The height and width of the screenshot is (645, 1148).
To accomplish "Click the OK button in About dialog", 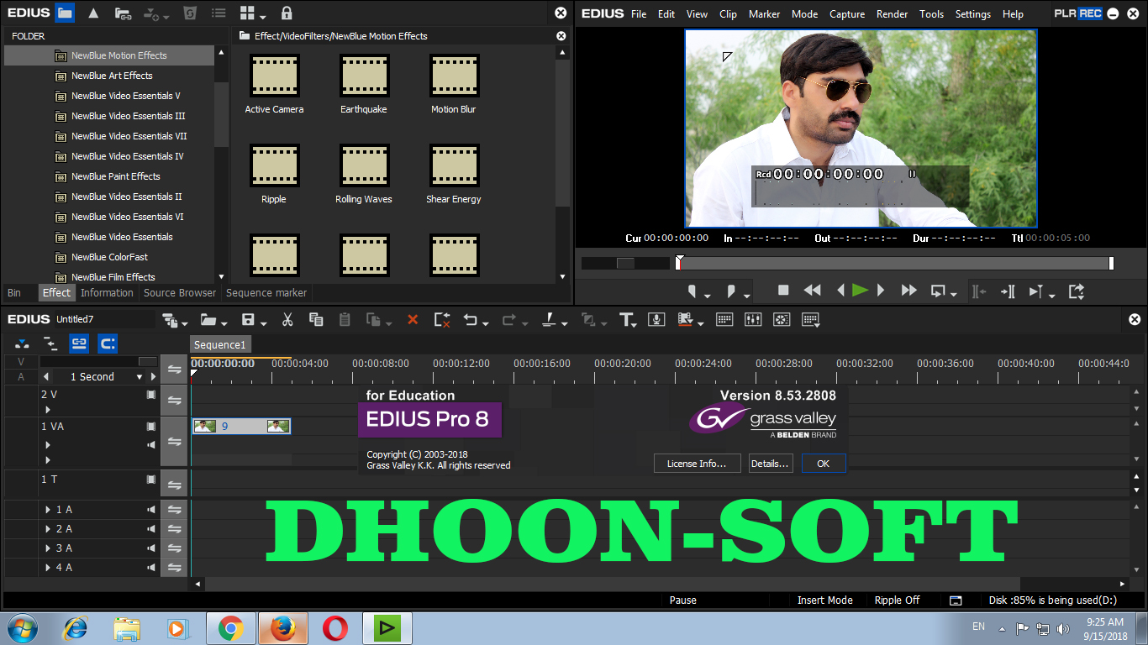I will click(x=824, y=464).
